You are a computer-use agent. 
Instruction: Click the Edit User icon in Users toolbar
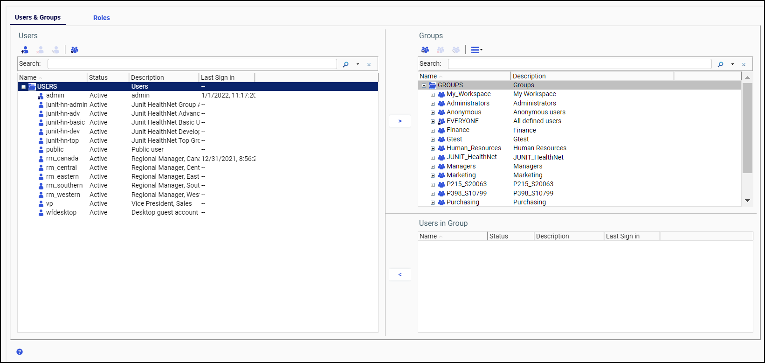click(55, 49)
